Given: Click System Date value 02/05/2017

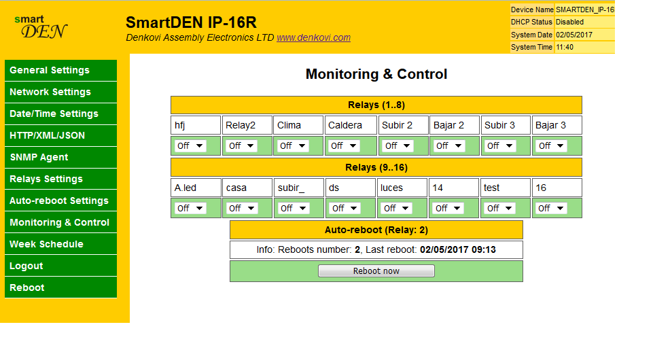Looking at the screenshot, I should pyautogui.click(x=584, y=35).
